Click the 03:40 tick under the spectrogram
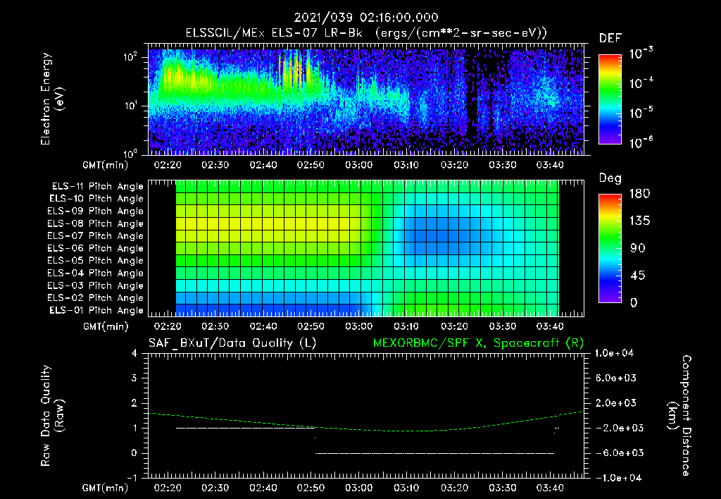The width and height of the screenshot is (721, 499). tap(550, 165)
